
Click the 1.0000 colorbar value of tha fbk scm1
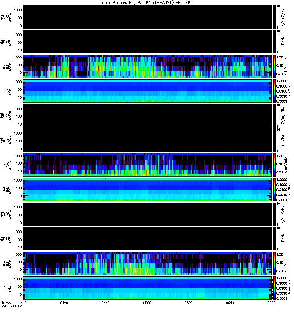tap(281, 81)
